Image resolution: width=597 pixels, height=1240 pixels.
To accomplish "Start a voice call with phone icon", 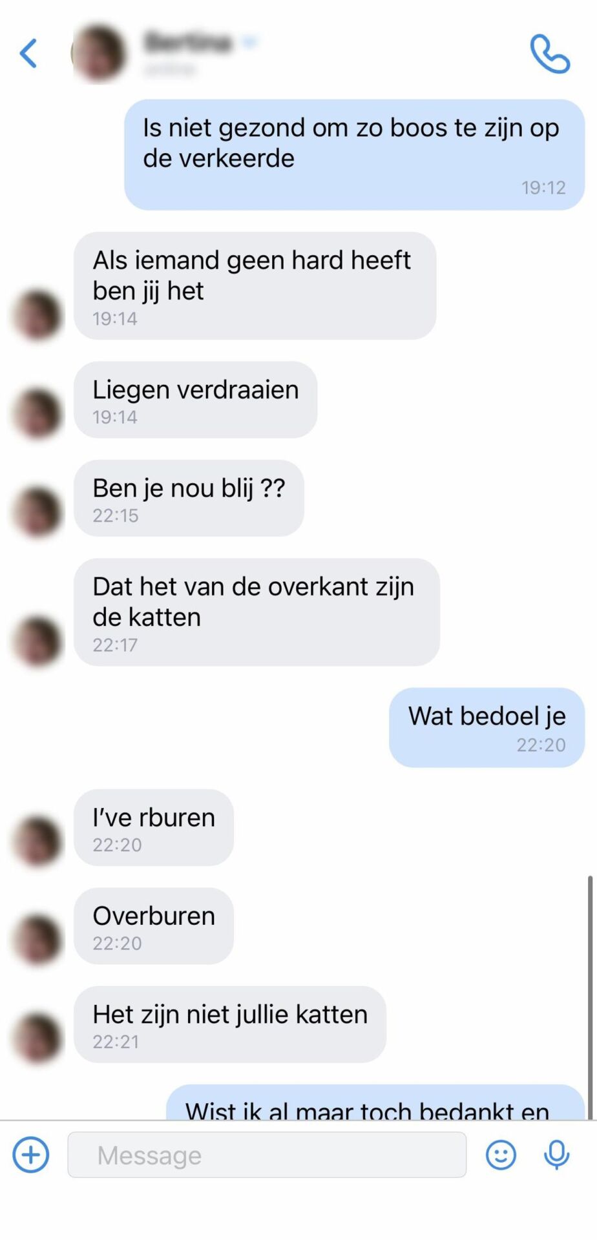I will (550, 54).
